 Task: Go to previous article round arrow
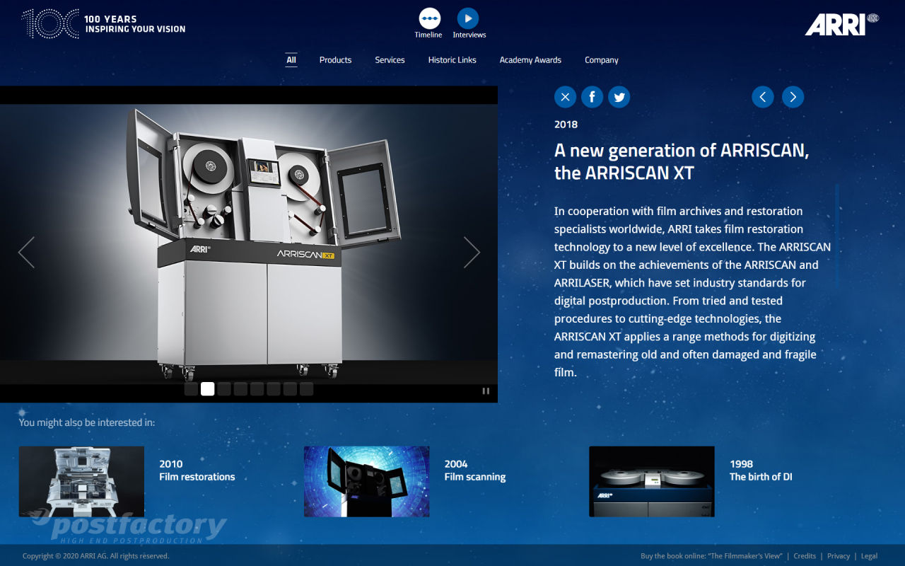[x=763, y=97]
